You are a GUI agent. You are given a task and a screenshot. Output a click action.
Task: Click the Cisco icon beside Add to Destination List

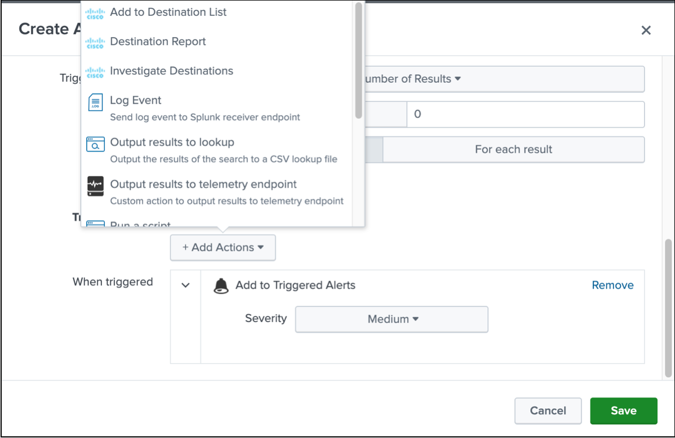(x=95, y=14)
